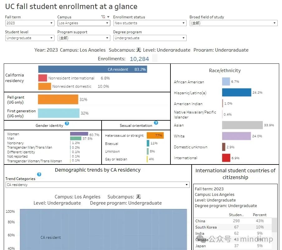Click the Transgender Man/Trans Man label

[x=30, y=147]
